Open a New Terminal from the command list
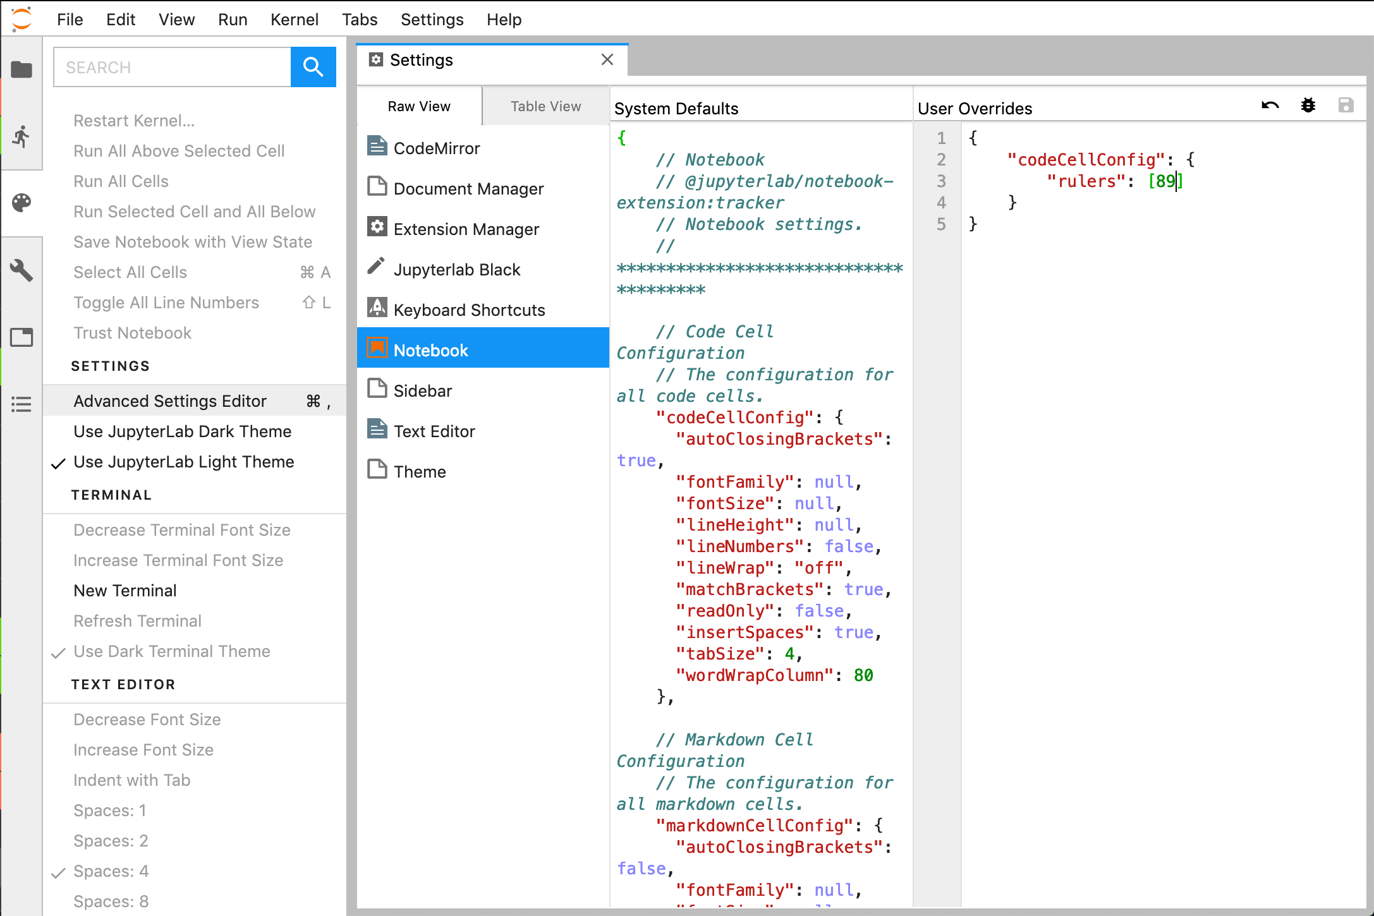 tap(125, 590)
